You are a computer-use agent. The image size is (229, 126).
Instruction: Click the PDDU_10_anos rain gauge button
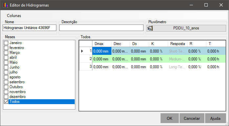pyautogui.click(x=186, y=28)
